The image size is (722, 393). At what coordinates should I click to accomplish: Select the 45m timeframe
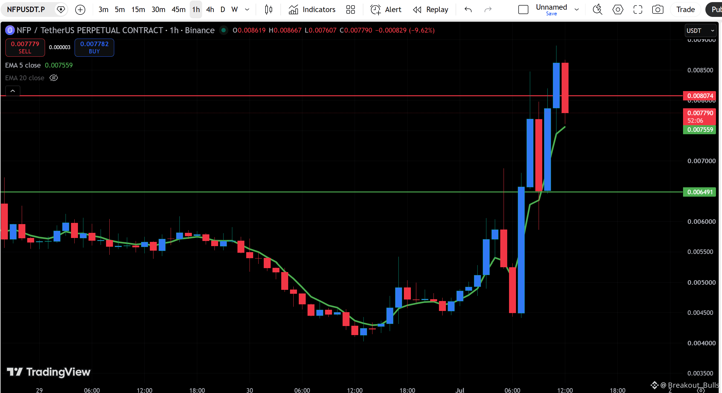coord(179,10)
